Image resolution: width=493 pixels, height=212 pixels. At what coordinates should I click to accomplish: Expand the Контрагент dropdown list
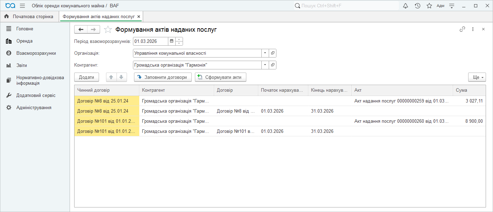click(x=265, y=65)
